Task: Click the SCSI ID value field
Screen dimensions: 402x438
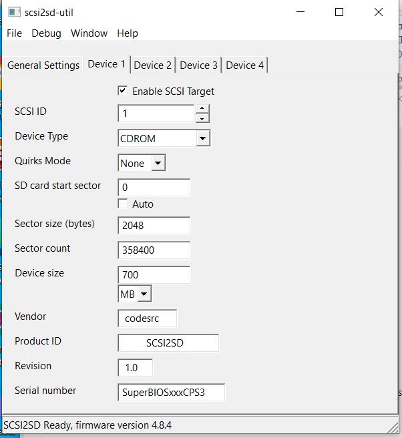Action: 156,114
